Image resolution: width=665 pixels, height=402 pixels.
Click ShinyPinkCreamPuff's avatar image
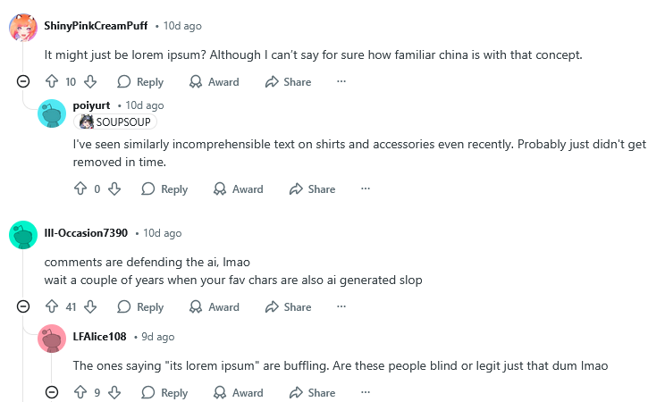23,27
